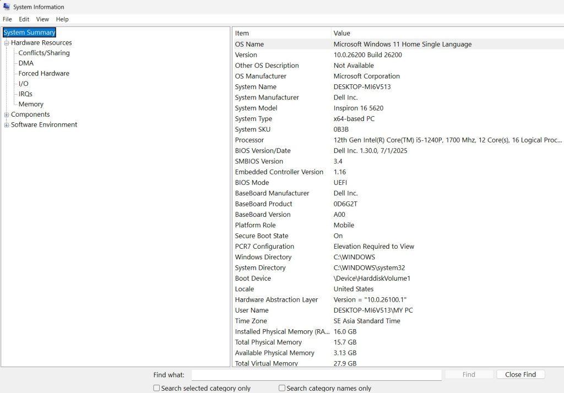Click the value Elevation Required to View
Image resolution: width=564 pixels, height=393 pixels.
click(374, 246)
